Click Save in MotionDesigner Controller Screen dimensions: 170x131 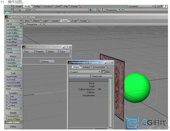[x=65, y=52]
